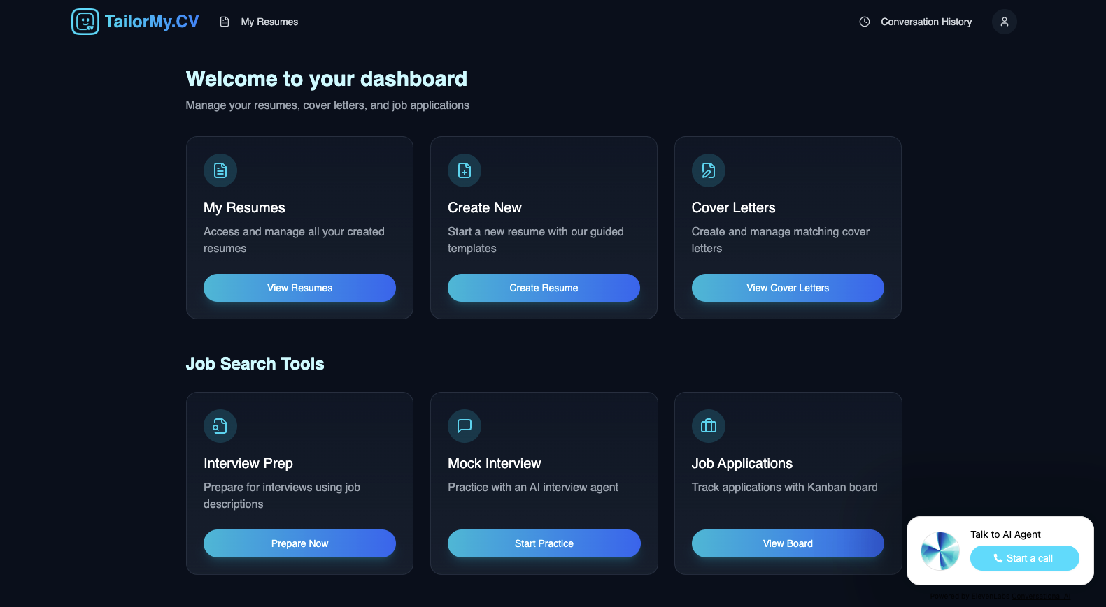Click the 'Cover Letters' card title
1106x607 pixels.
click(733, 207)
